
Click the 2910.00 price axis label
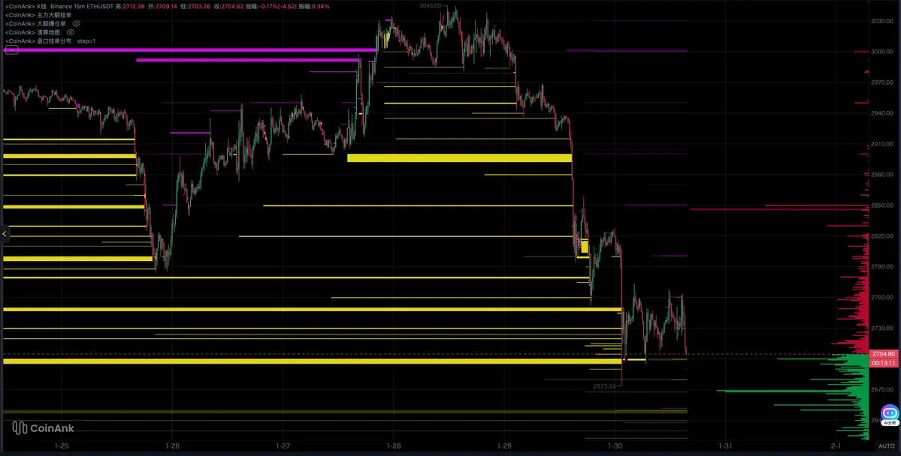tap(882, 144)
